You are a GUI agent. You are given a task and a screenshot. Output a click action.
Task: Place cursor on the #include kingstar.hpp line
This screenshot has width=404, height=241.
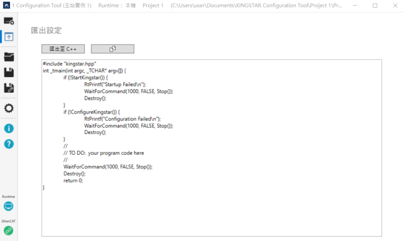pyautogui.click(x=69, y=64)
